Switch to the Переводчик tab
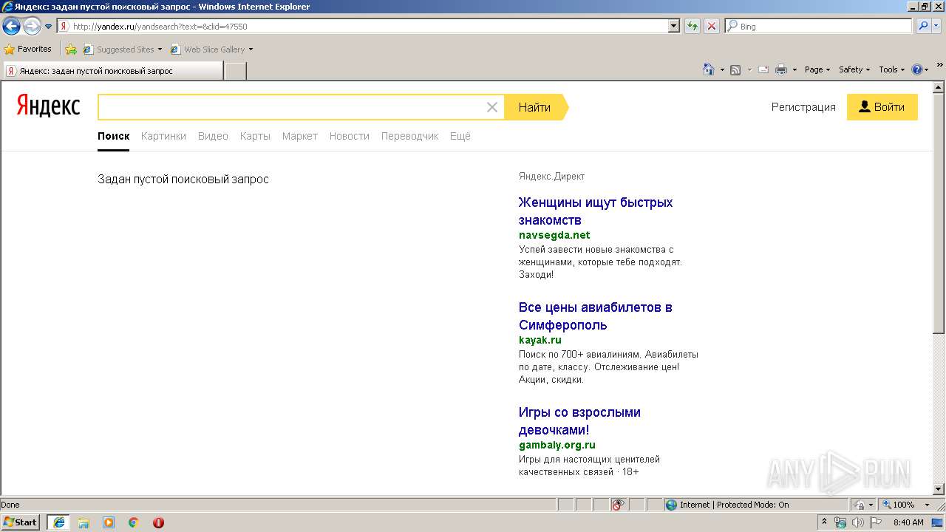The width and height of the screenshot is (946, 532). (x=409, y=136)
